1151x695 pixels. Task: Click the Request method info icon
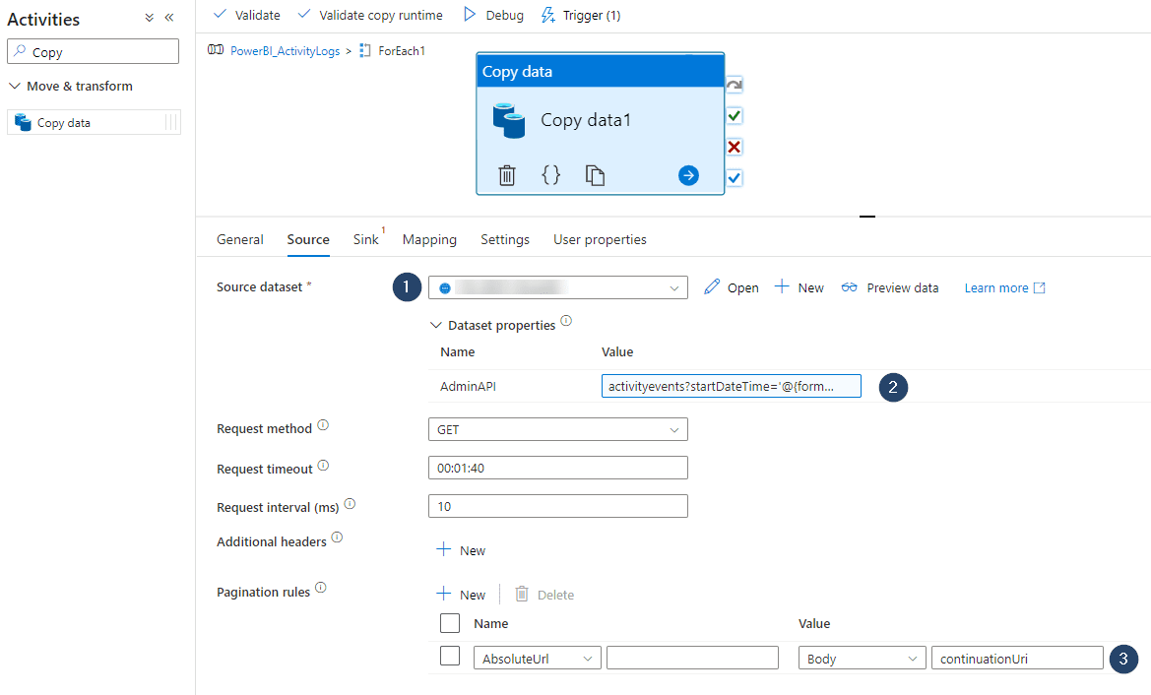click(x=323, y=427)
